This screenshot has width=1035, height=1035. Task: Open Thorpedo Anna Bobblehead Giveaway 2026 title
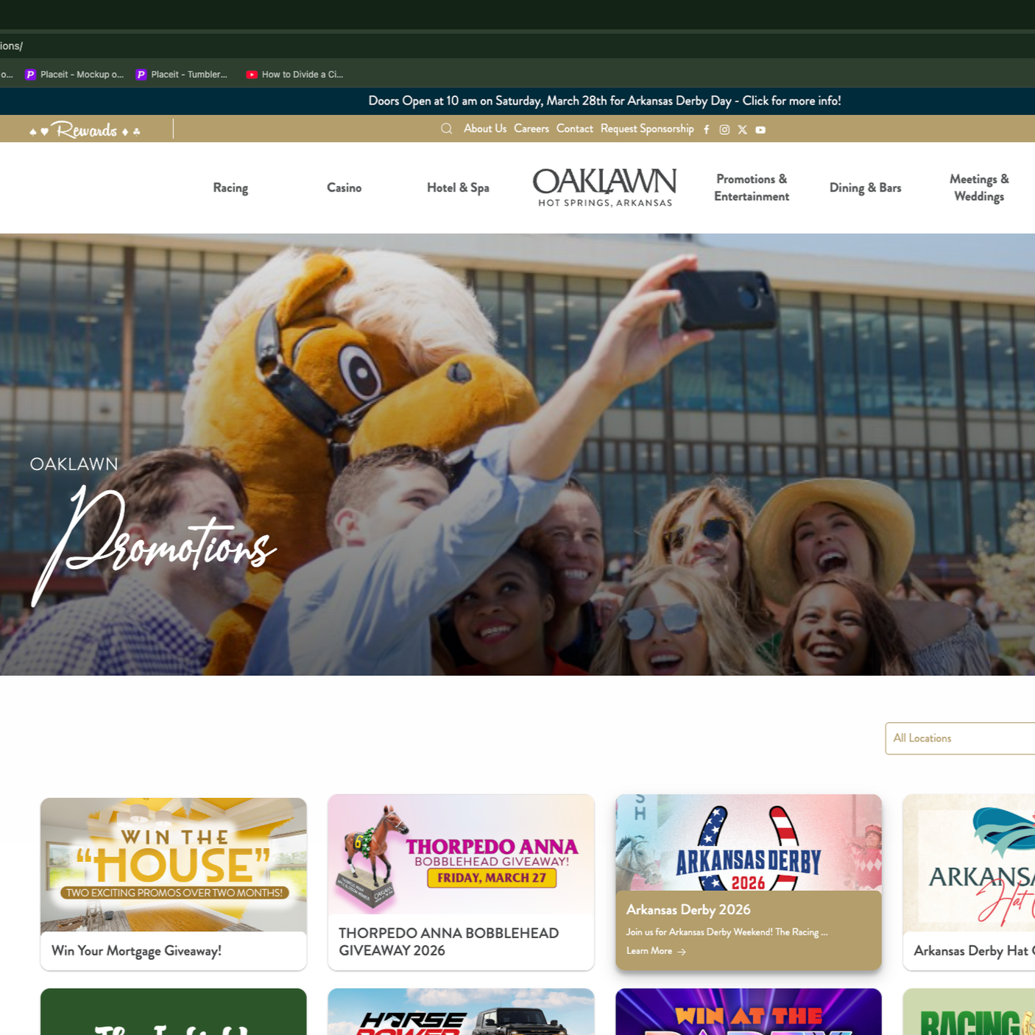click(448, 942)
